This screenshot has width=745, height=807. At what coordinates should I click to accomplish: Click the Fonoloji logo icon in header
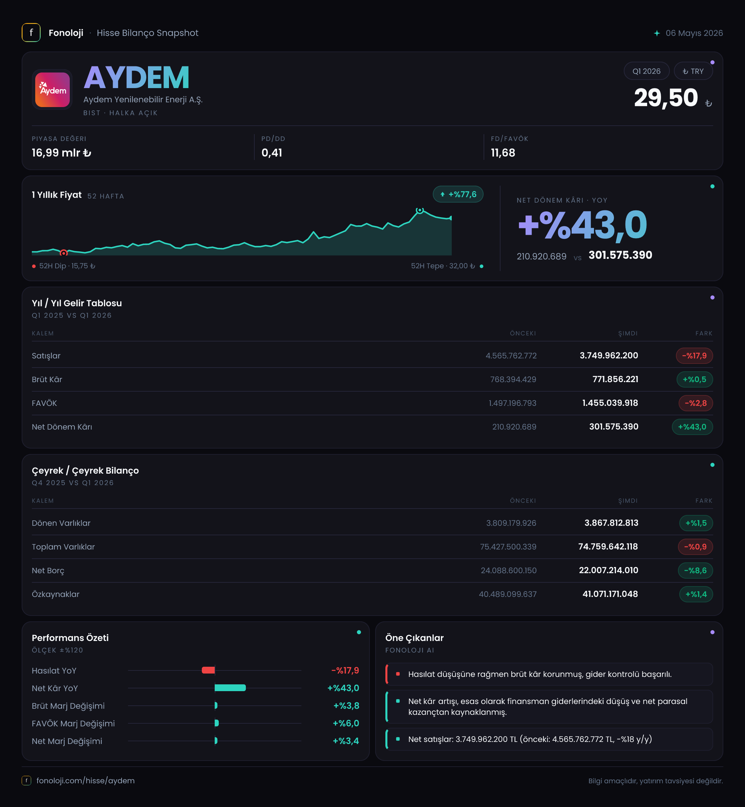(x=31, y=33)
